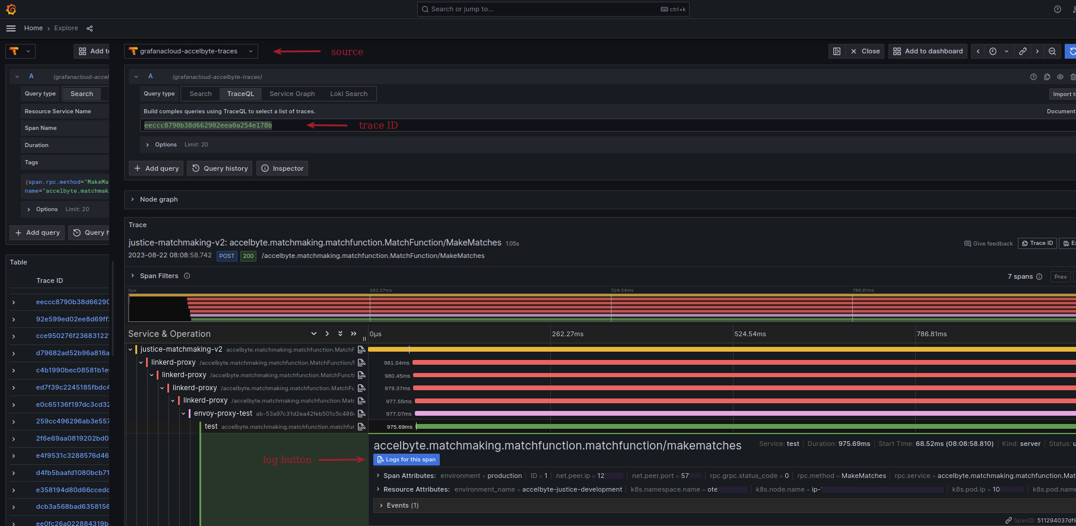1076x526 pixels.
Task: Focus the Search or jump to box
Action: click(x=553, y=9)
